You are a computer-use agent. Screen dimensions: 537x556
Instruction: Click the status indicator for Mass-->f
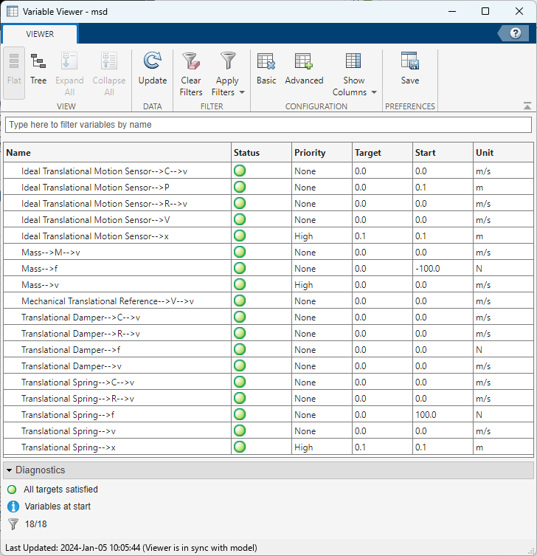[240, 269]
